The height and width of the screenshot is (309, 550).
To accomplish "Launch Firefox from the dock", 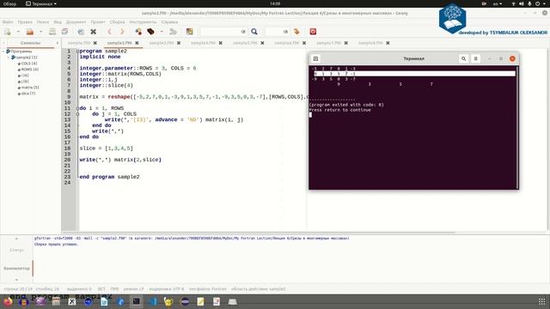I will [8, 301].
